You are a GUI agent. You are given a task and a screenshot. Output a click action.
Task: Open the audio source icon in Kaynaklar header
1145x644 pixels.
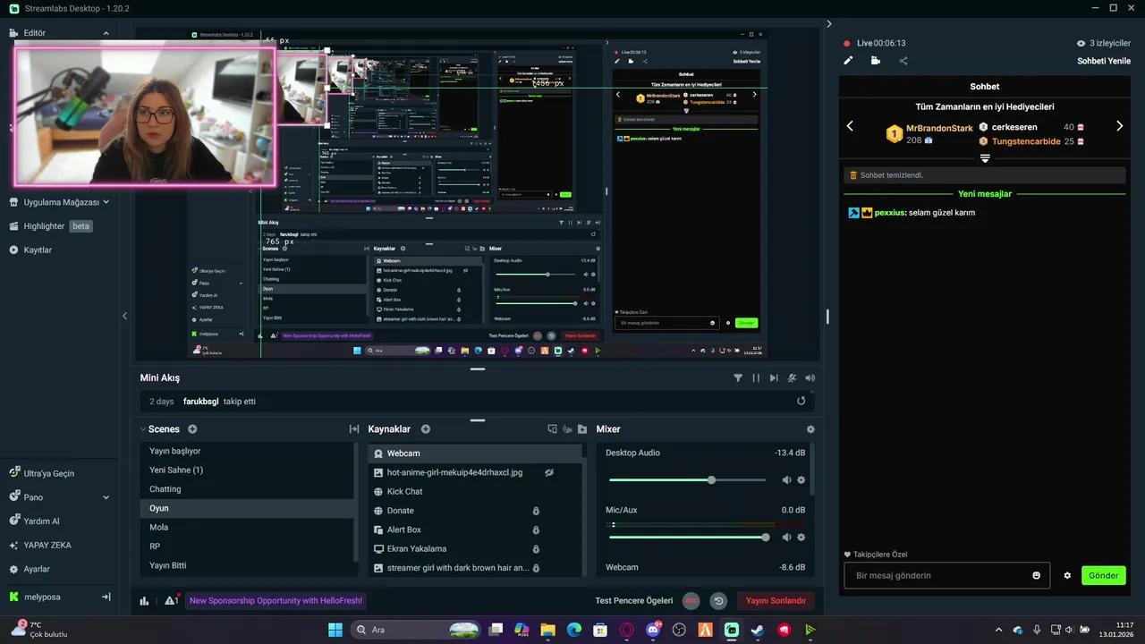pyautogui.click(x=567, y=429)
